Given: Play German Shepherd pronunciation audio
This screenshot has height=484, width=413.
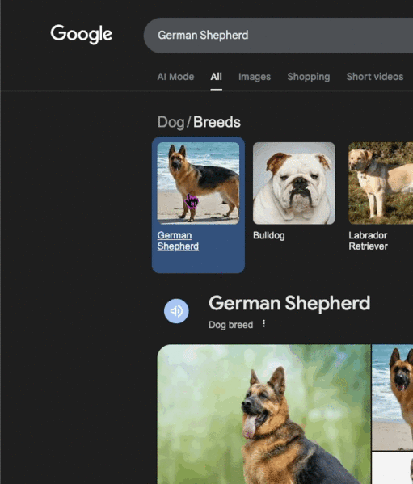Looking at the screenshot, I should click(x=176, y=311).
